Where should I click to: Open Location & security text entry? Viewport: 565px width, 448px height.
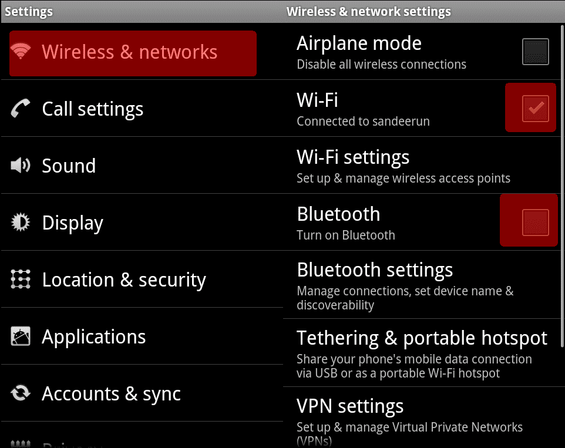[x=124, y=280]
